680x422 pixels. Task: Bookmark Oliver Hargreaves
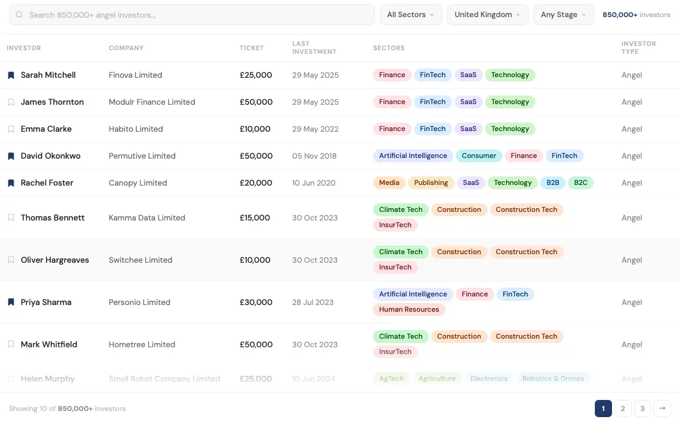[11, 260]
